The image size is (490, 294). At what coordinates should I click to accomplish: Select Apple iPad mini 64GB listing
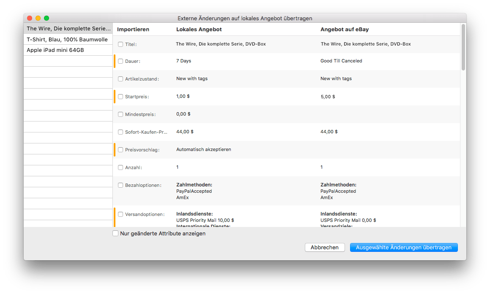68,50
